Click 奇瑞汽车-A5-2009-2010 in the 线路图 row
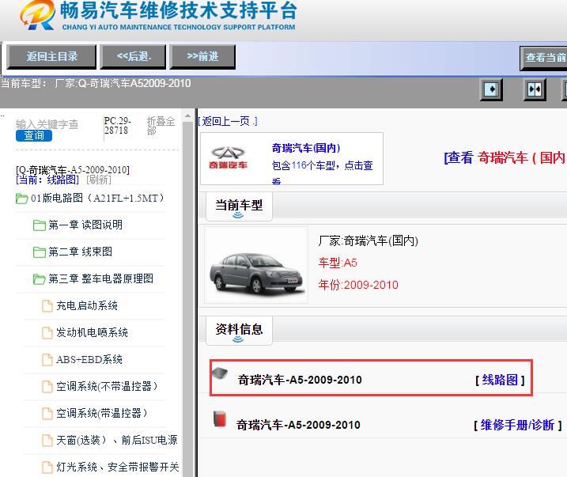This screenshot has width=567, height=477. 300,380
